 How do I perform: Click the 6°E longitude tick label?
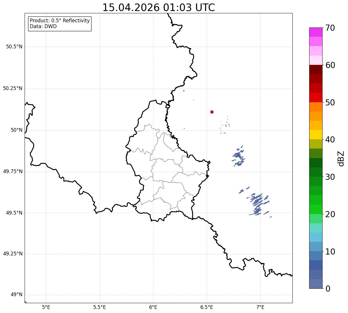tap(153, 307)
